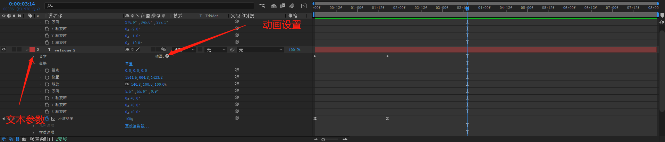Image resolution: width=665 pixels, height=142 pixels.
Task: Click the TrkMat column header
Action: click(211, 16)
